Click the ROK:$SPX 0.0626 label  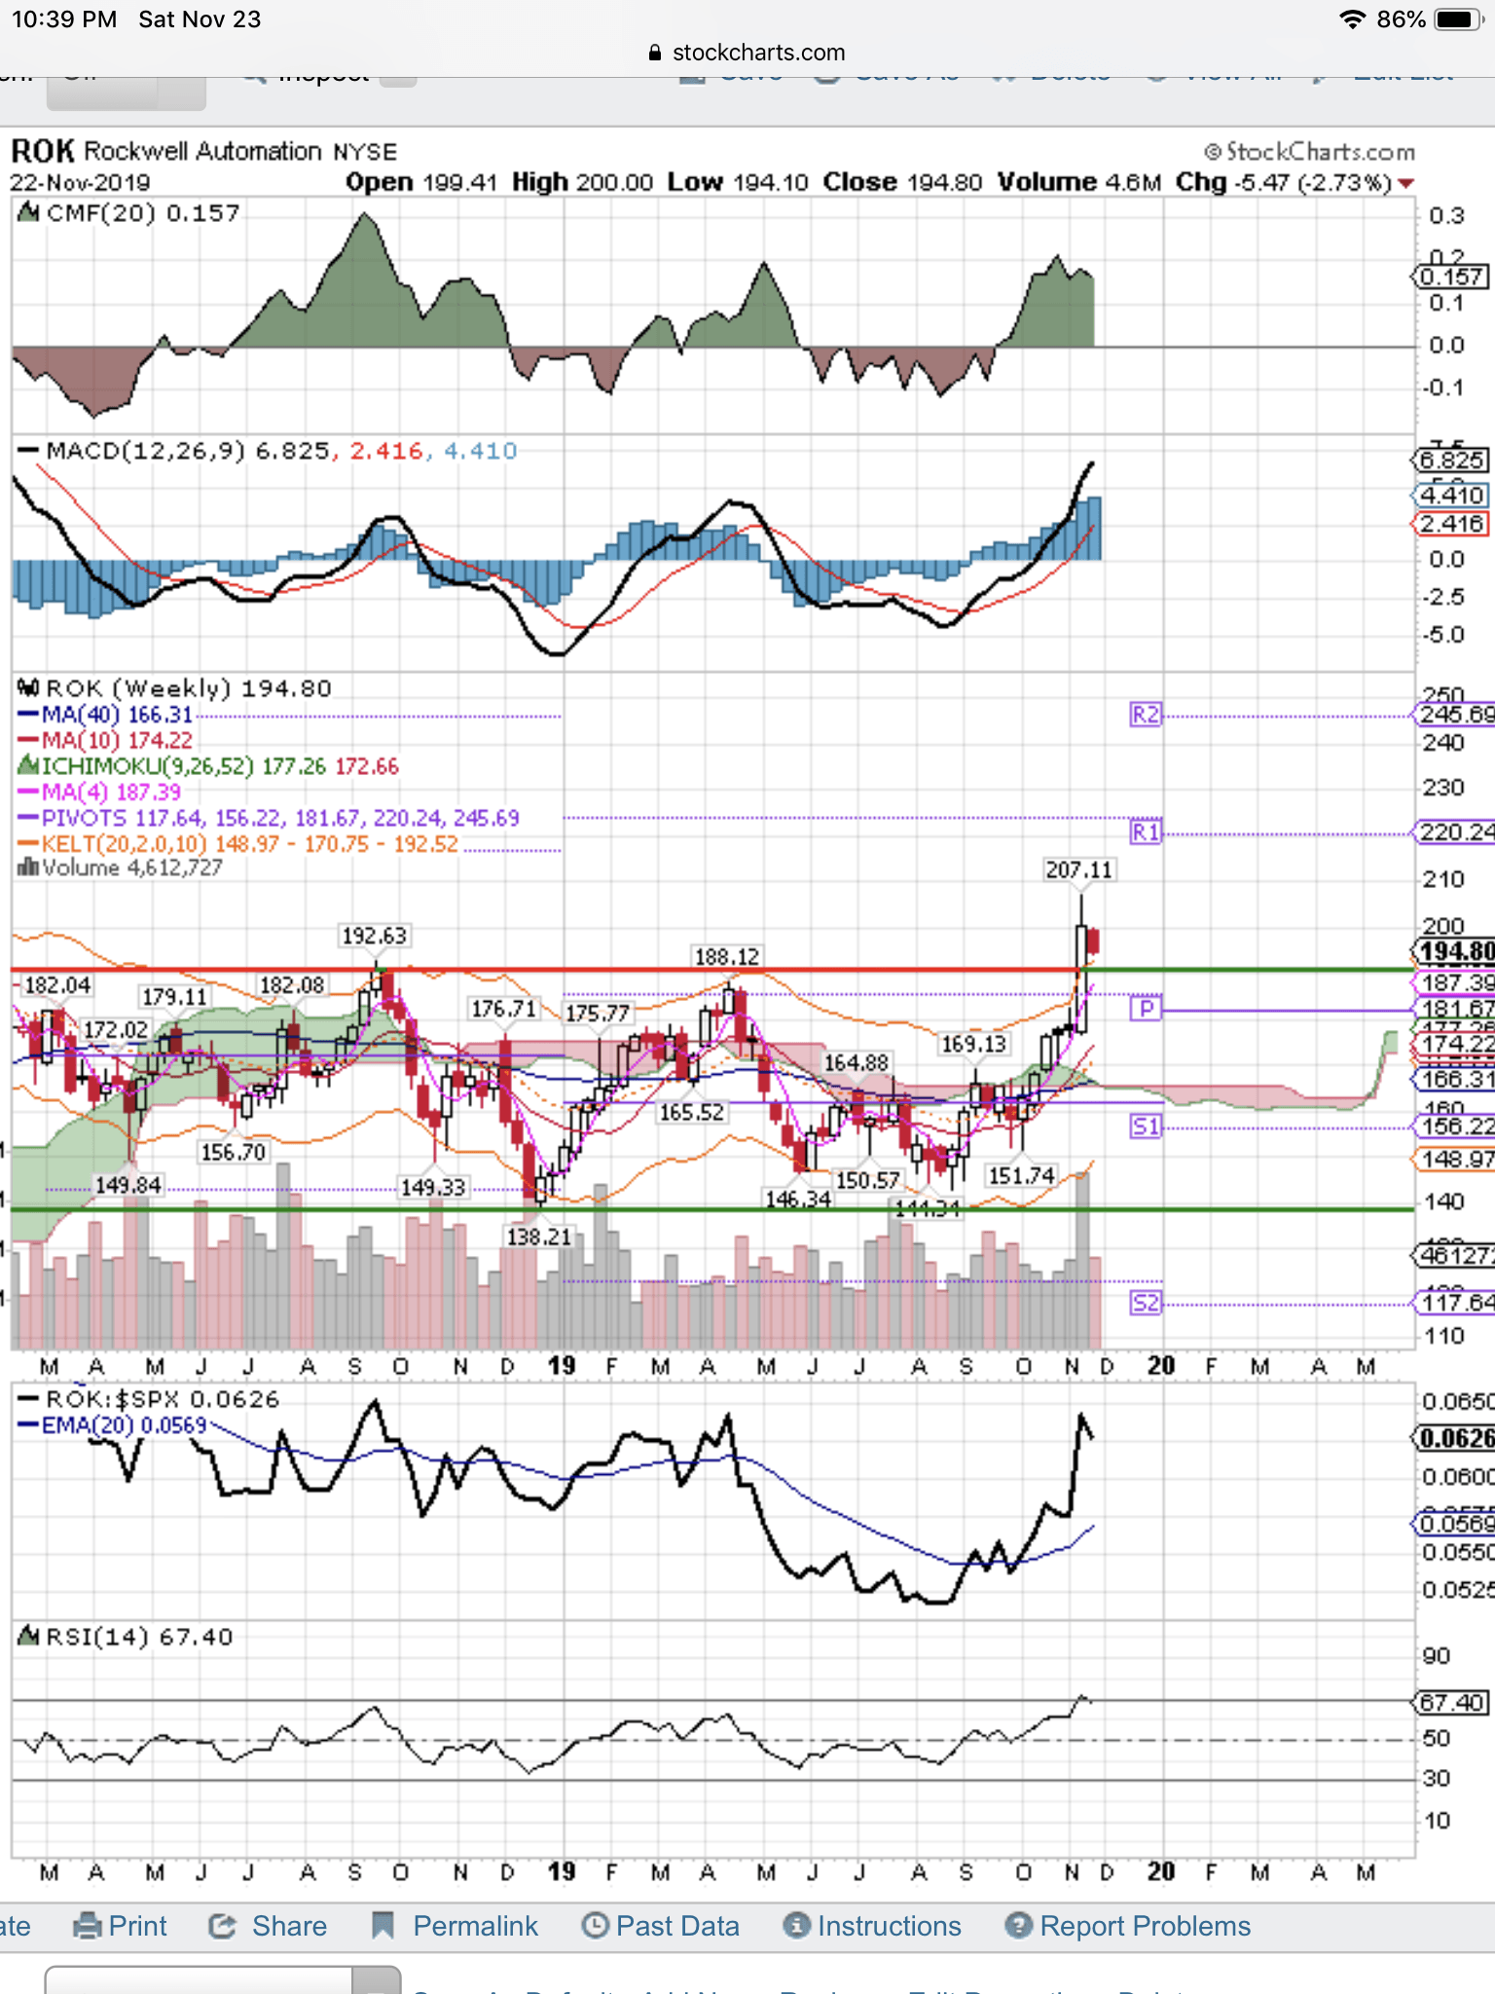pos(149,1399)
